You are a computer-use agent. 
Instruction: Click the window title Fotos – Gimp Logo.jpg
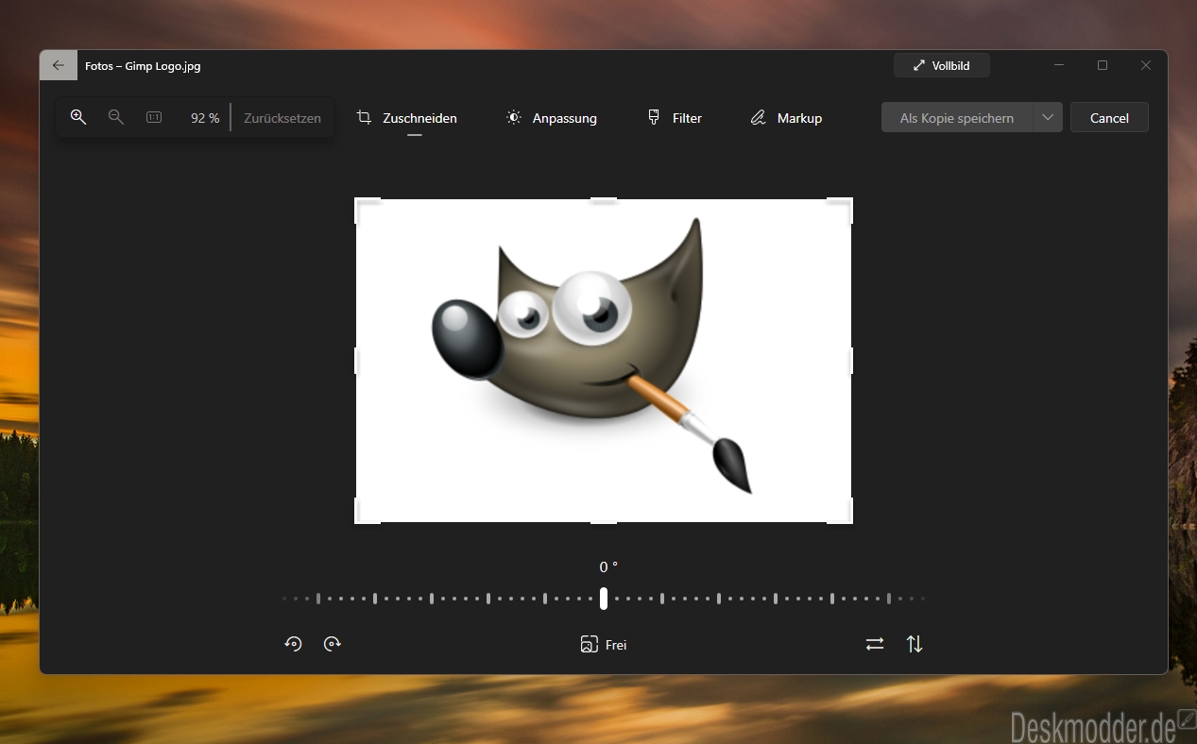pyautogui.click(x=143, y=66)
